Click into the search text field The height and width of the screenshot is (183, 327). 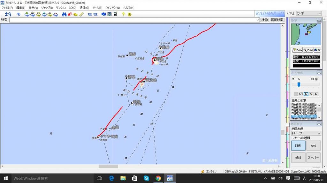tap(133, 20)
